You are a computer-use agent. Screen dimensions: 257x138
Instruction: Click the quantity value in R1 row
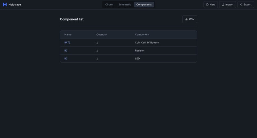(97, 51)
